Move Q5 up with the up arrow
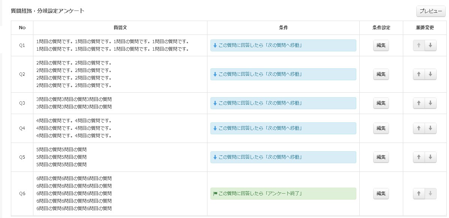The image size is (449, 218). click(x=419, y=157)
